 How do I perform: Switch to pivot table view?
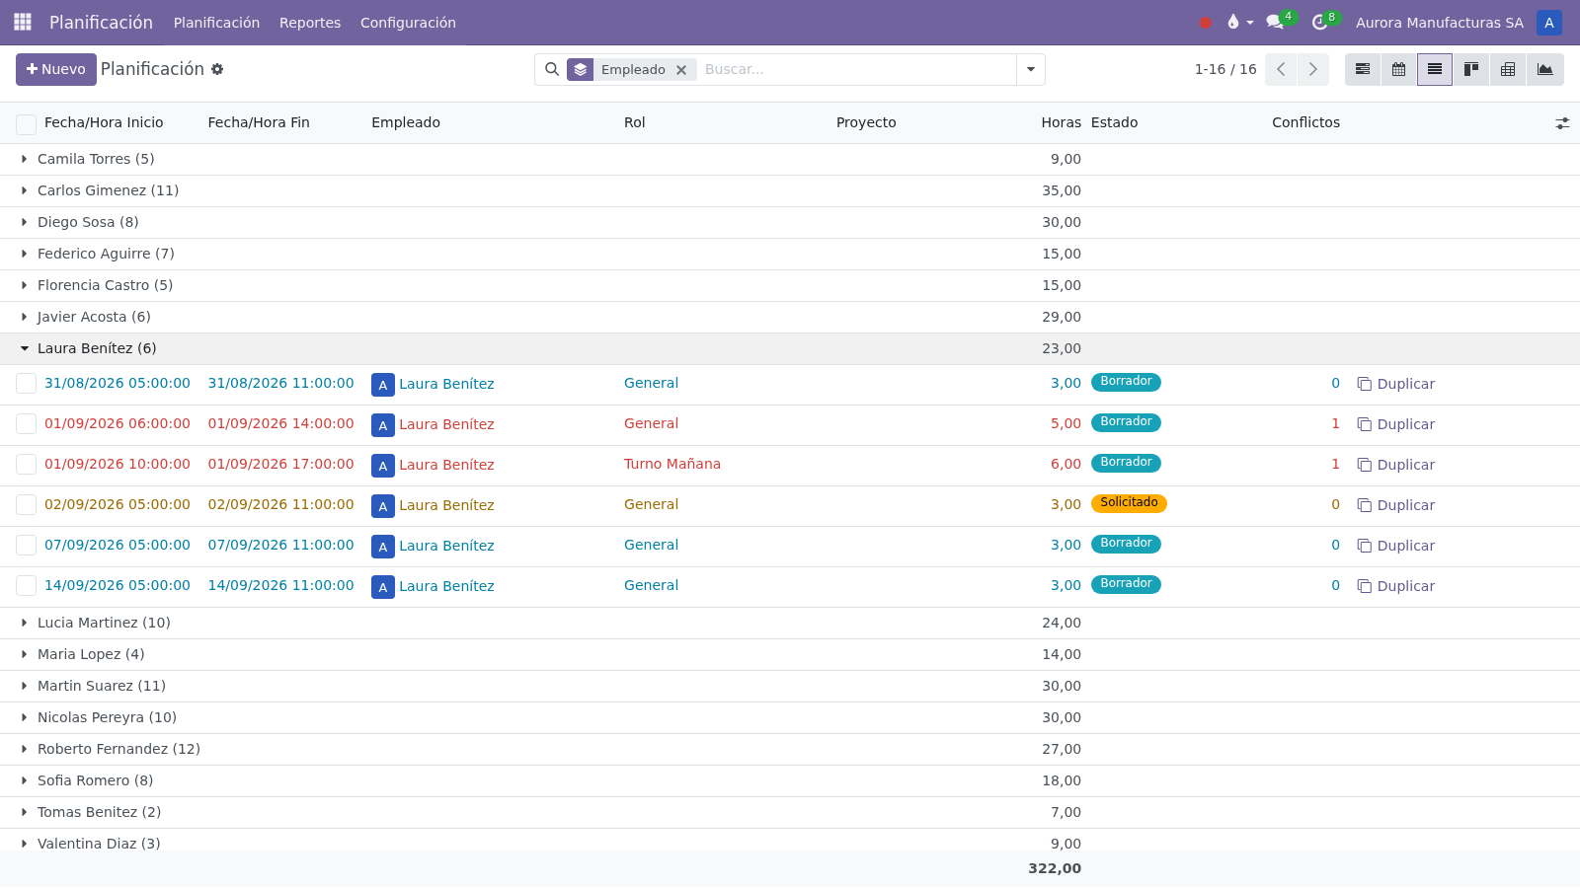click(1508, 69)
